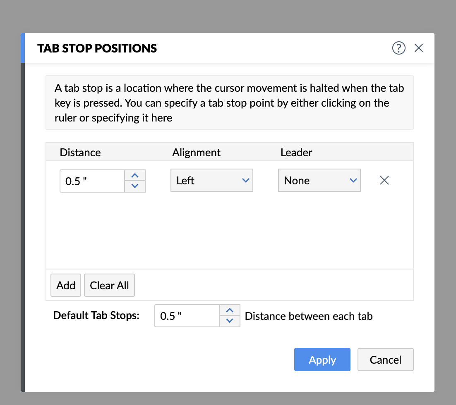Decrement the Default Tab Stops value
Screen dimensions: 456x405
pos(230,321)
